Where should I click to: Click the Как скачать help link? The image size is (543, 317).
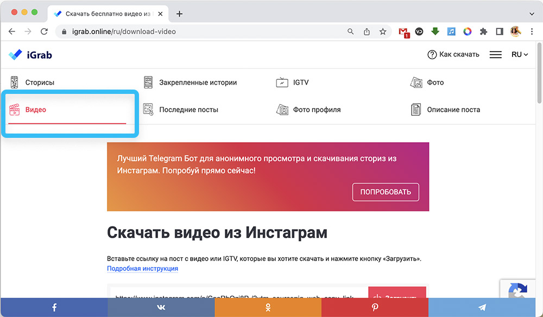(453, 55)
